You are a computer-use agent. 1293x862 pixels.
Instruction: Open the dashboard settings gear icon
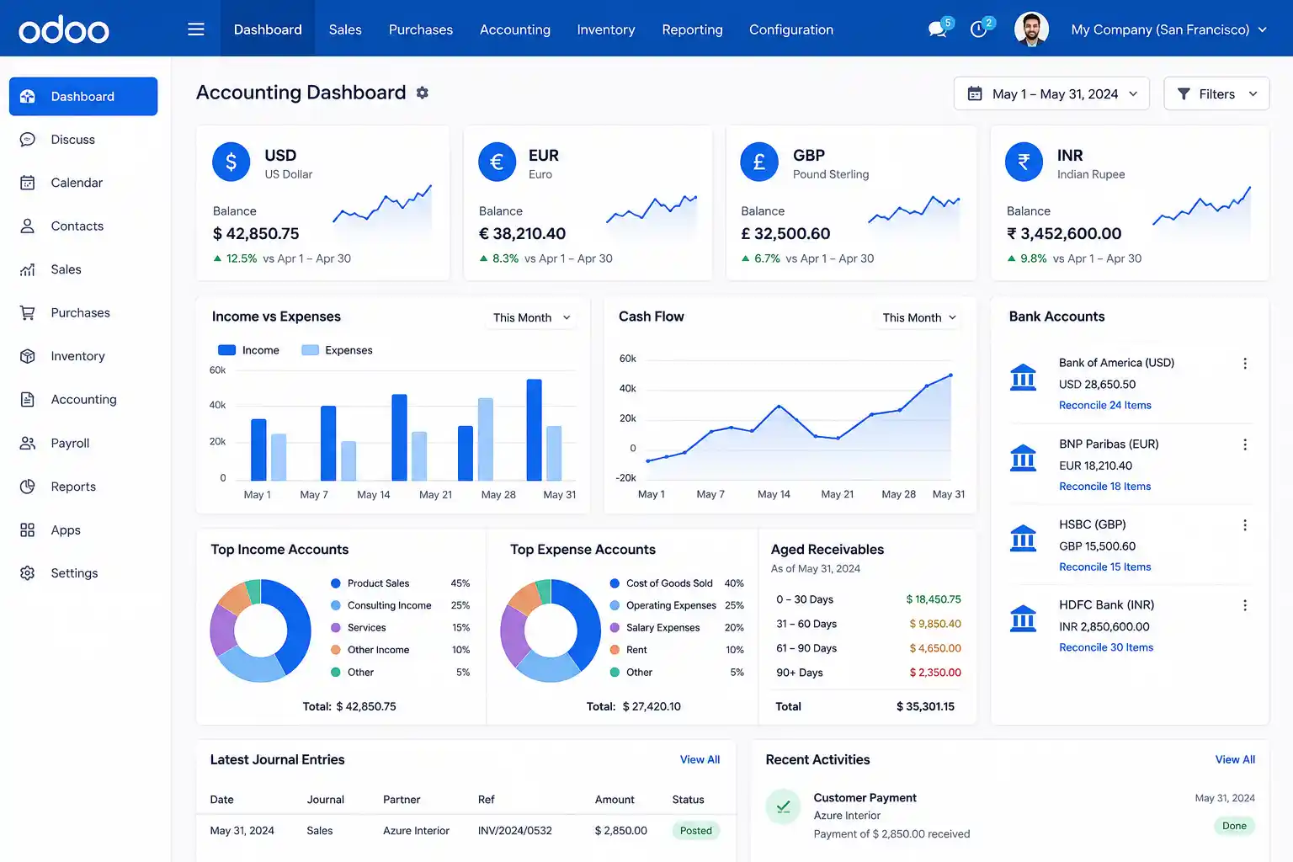[x=423, y=93]
